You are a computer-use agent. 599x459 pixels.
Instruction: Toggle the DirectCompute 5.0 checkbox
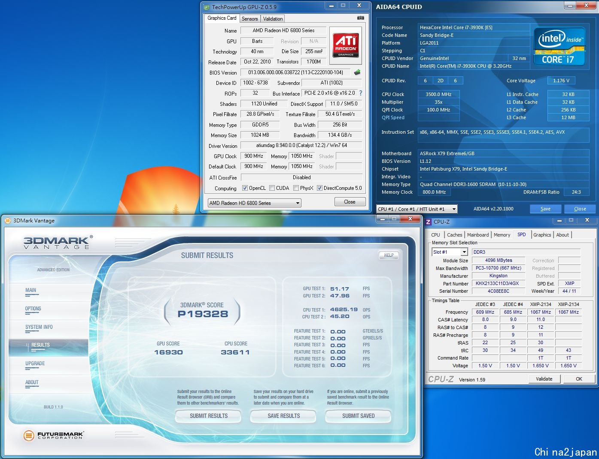pyautogui.click(x=319, y=188)
